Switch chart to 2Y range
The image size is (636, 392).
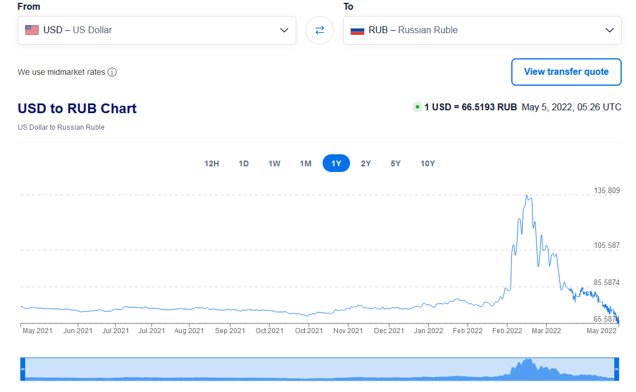pyautogui.click(x=366, y=163)
